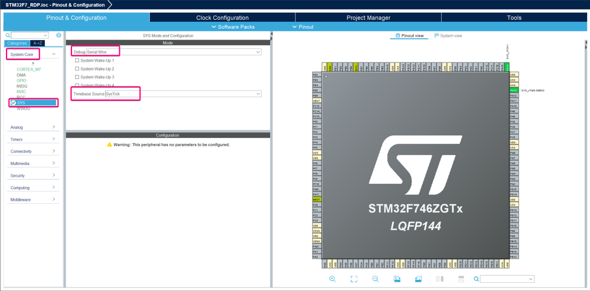Open the pin search combo box

(x=507, y=279)
